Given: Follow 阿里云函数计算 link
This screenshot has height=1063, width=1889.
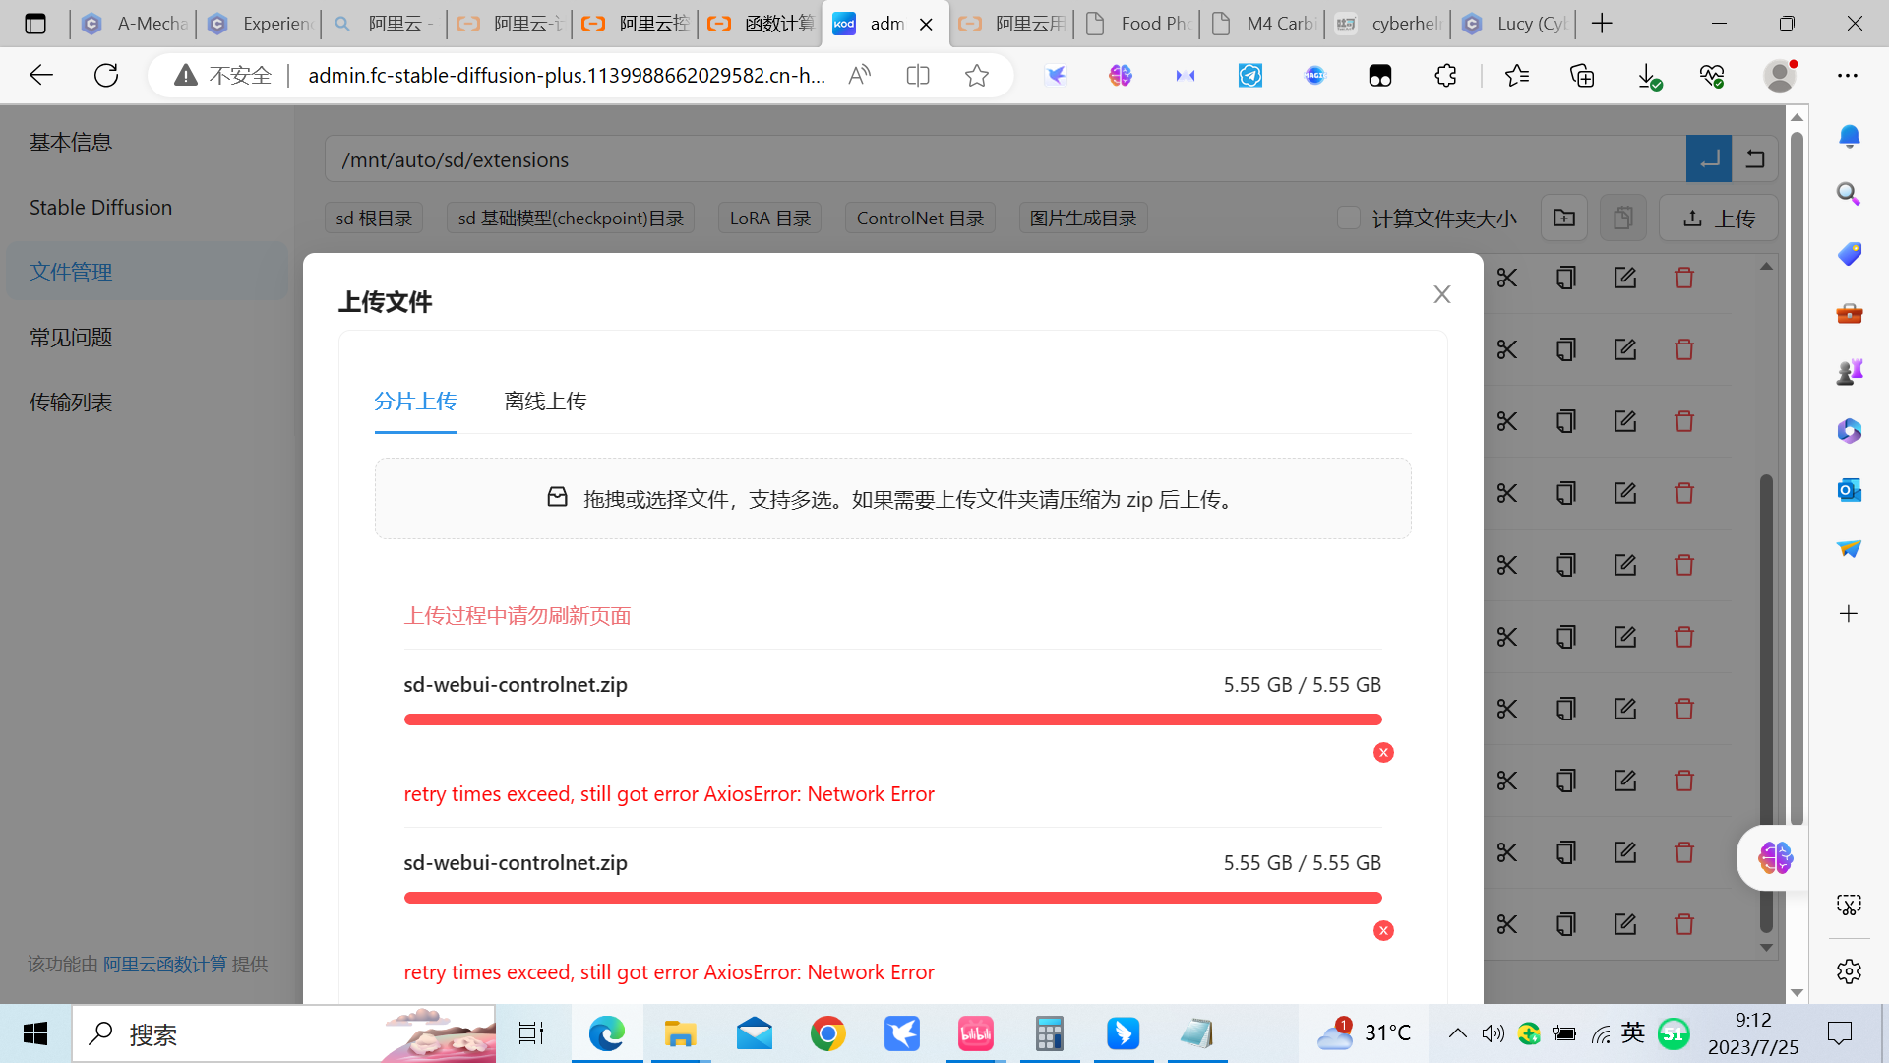Looking at the screenshot, I should click(x=165, y=965).
